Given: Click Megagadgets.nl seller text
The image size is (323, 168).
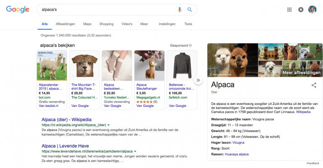Looking at the screenshot, I should coord(148,97).
